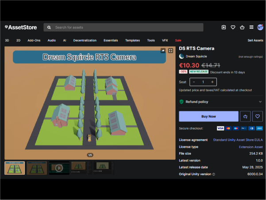Image resolution: width=266 pixels, height=200 pixels.
Task: Add asset to wishlist heart button
Action: coord(257,116)
